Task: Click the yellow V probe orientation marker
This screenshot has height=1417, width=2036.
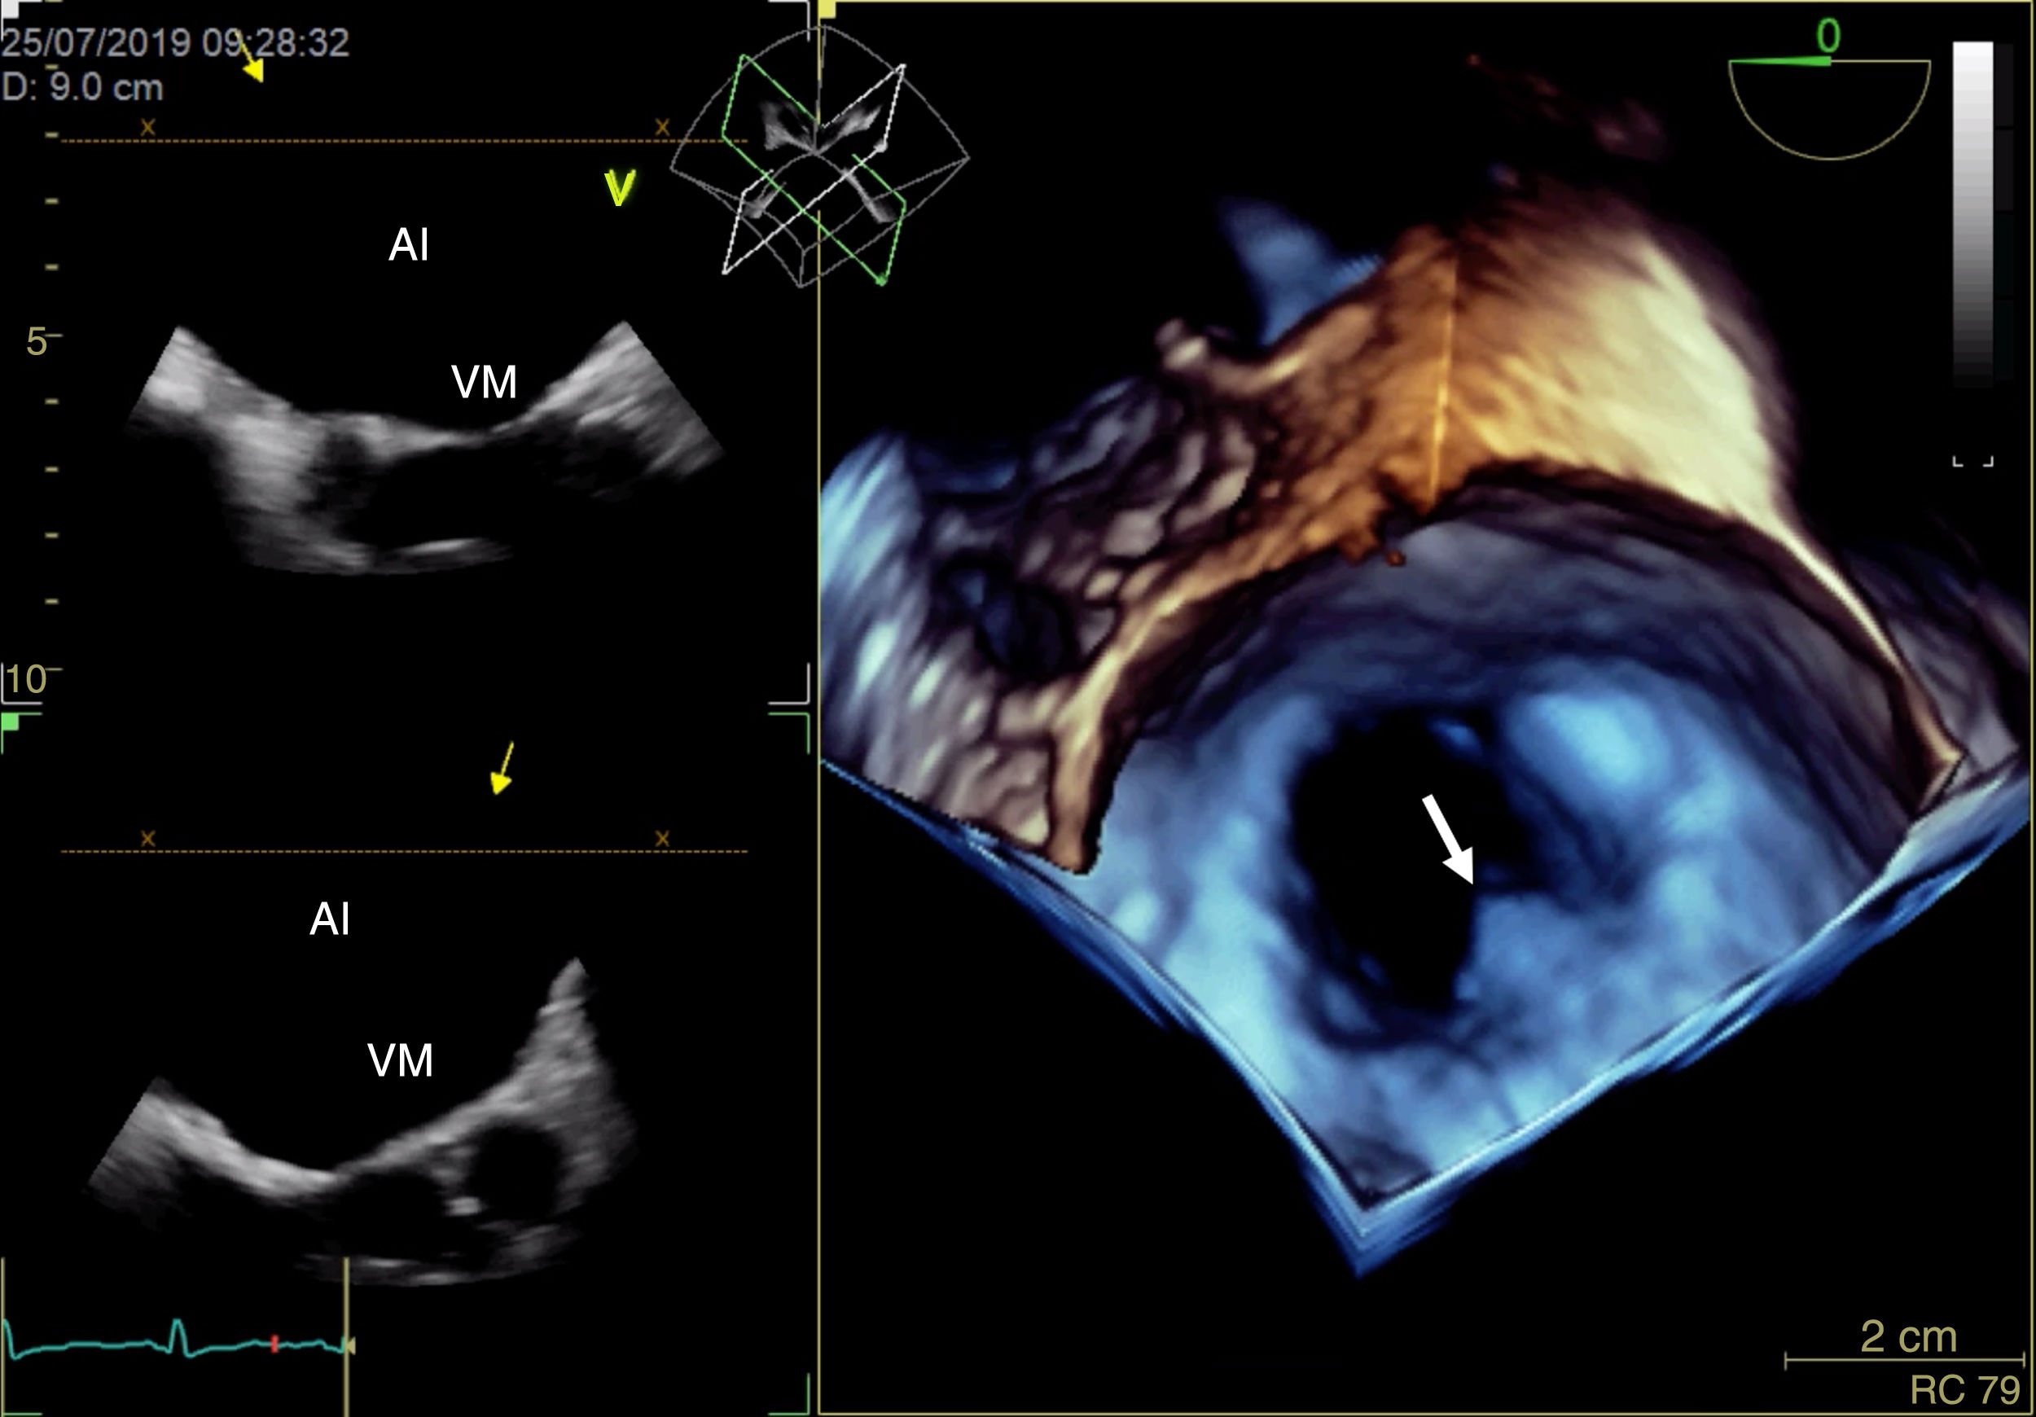Action: pyautogui.click(x=620, y=188)
